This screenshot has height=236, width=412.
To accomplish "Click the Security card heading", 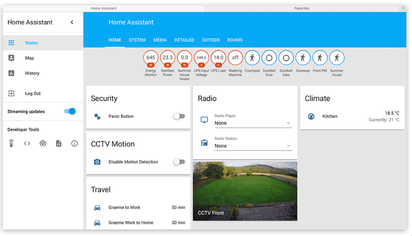I will point(104,98).
